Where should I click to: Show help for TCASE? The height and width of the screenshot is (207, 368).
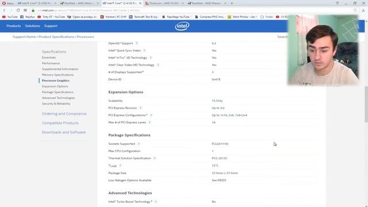coord(120,166)
